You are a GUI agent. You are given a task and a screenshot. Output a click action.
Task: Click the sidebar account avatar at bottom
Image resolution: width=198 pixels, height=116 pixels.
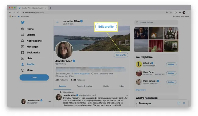tap(23, 101)
